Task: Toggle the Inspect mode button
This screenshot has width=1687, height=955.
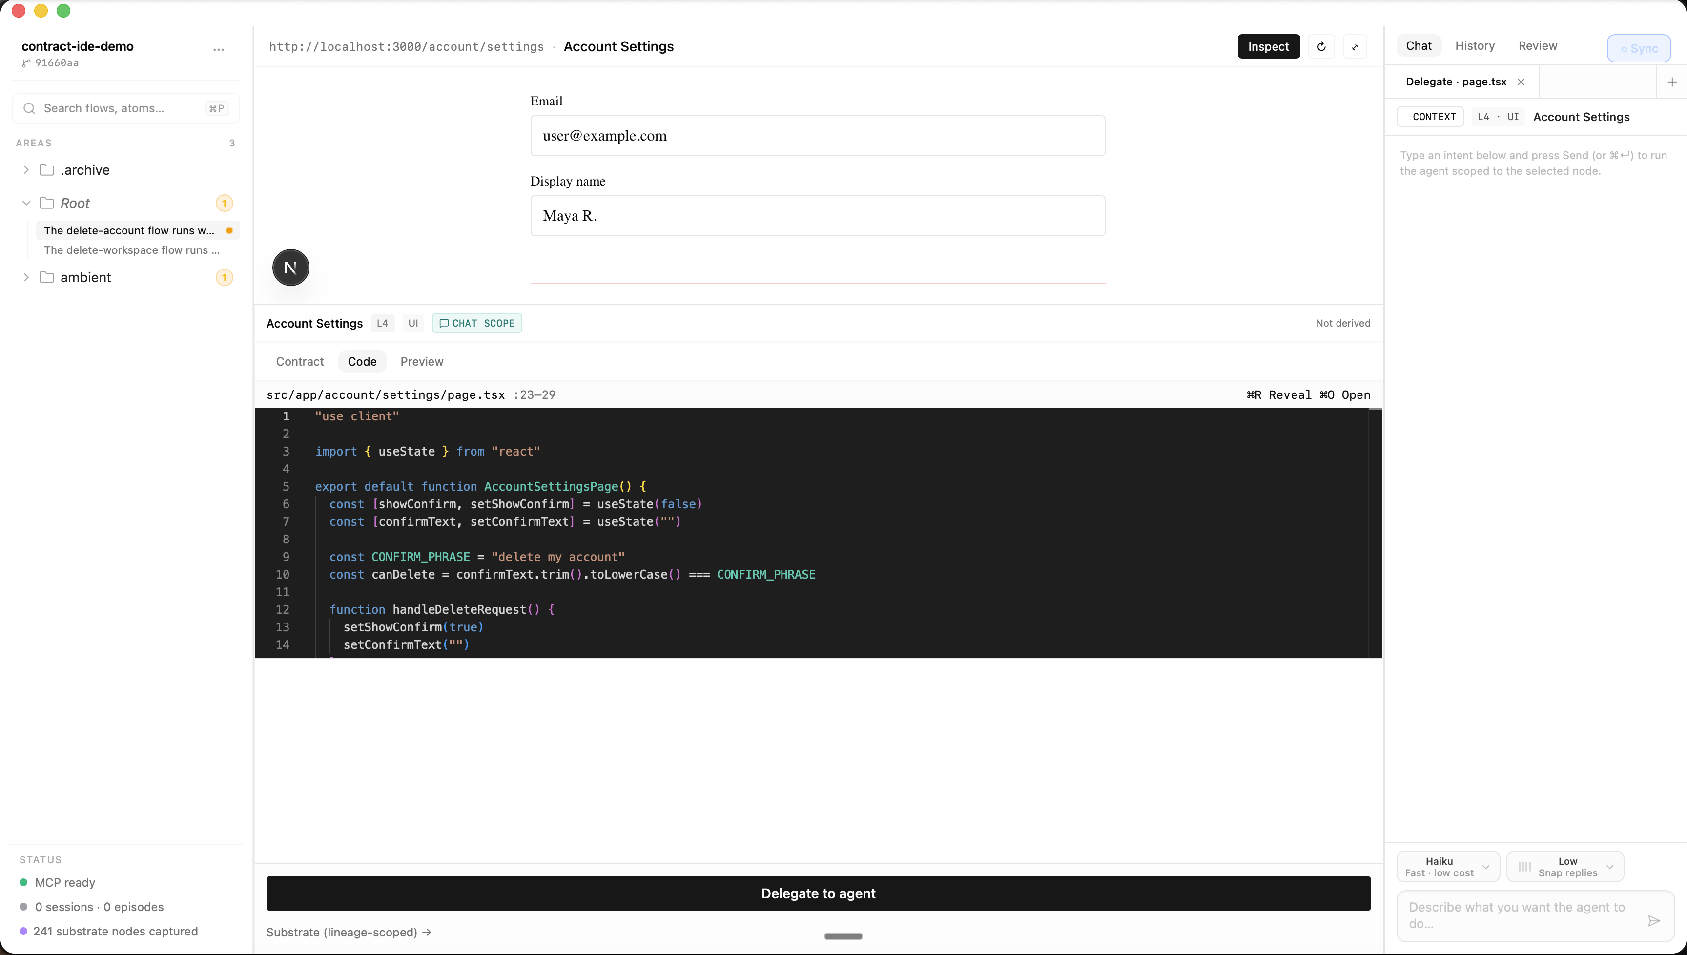Action: (1268, 46)
